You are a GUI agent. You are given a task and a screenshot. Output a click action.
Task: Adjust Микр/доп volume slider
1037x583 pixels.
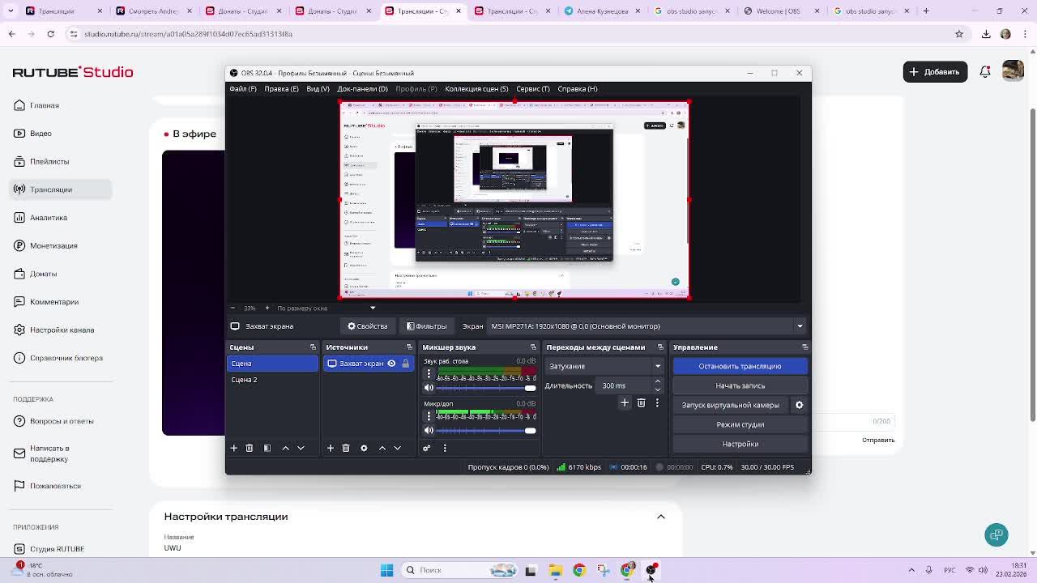coord(530,431)
